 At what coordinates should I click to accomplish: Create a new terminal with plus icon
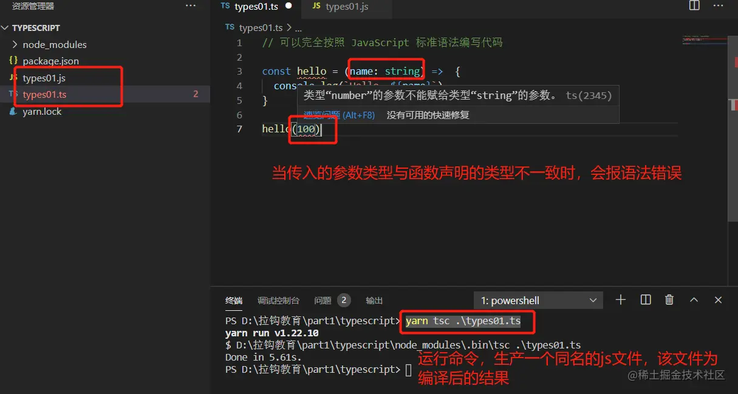pos(620,300)
